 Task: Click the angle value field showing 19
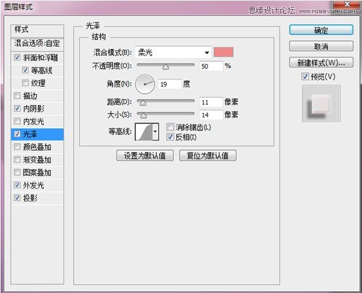[170, 84]
